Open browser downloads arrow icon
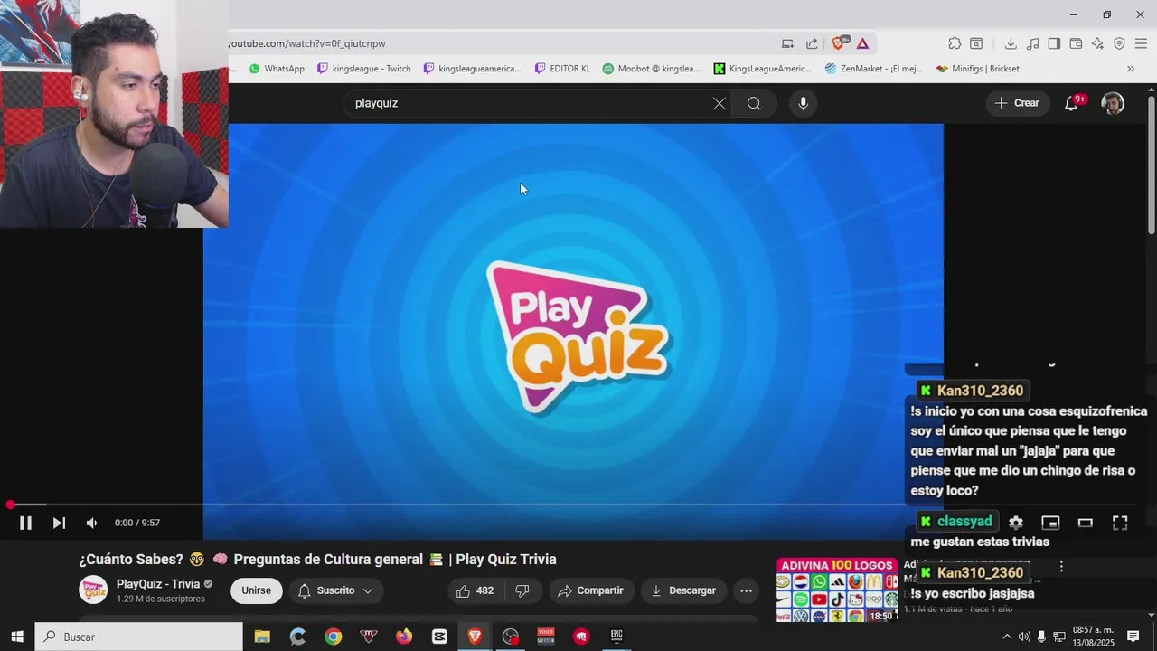 1011,43
